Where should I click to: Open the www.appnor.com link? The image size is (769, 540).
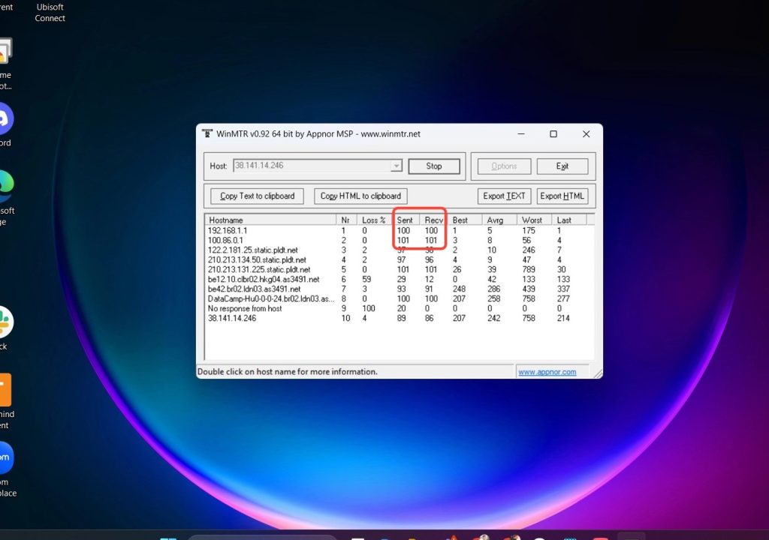tap(547, 372)
